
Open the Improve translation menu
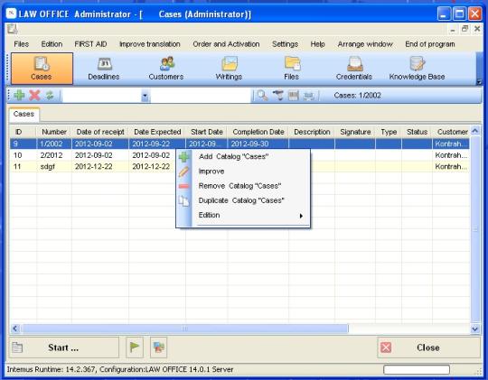point(150,44)
